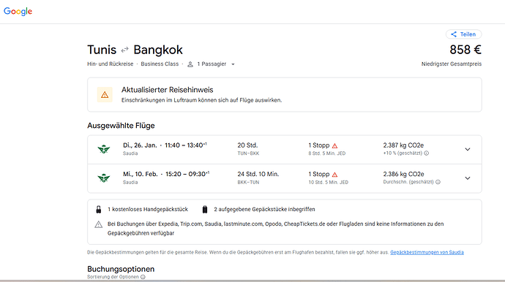
Task: Click the info icon next to Durchschn. (geschätzt)
Action: [x=438, y=182]
